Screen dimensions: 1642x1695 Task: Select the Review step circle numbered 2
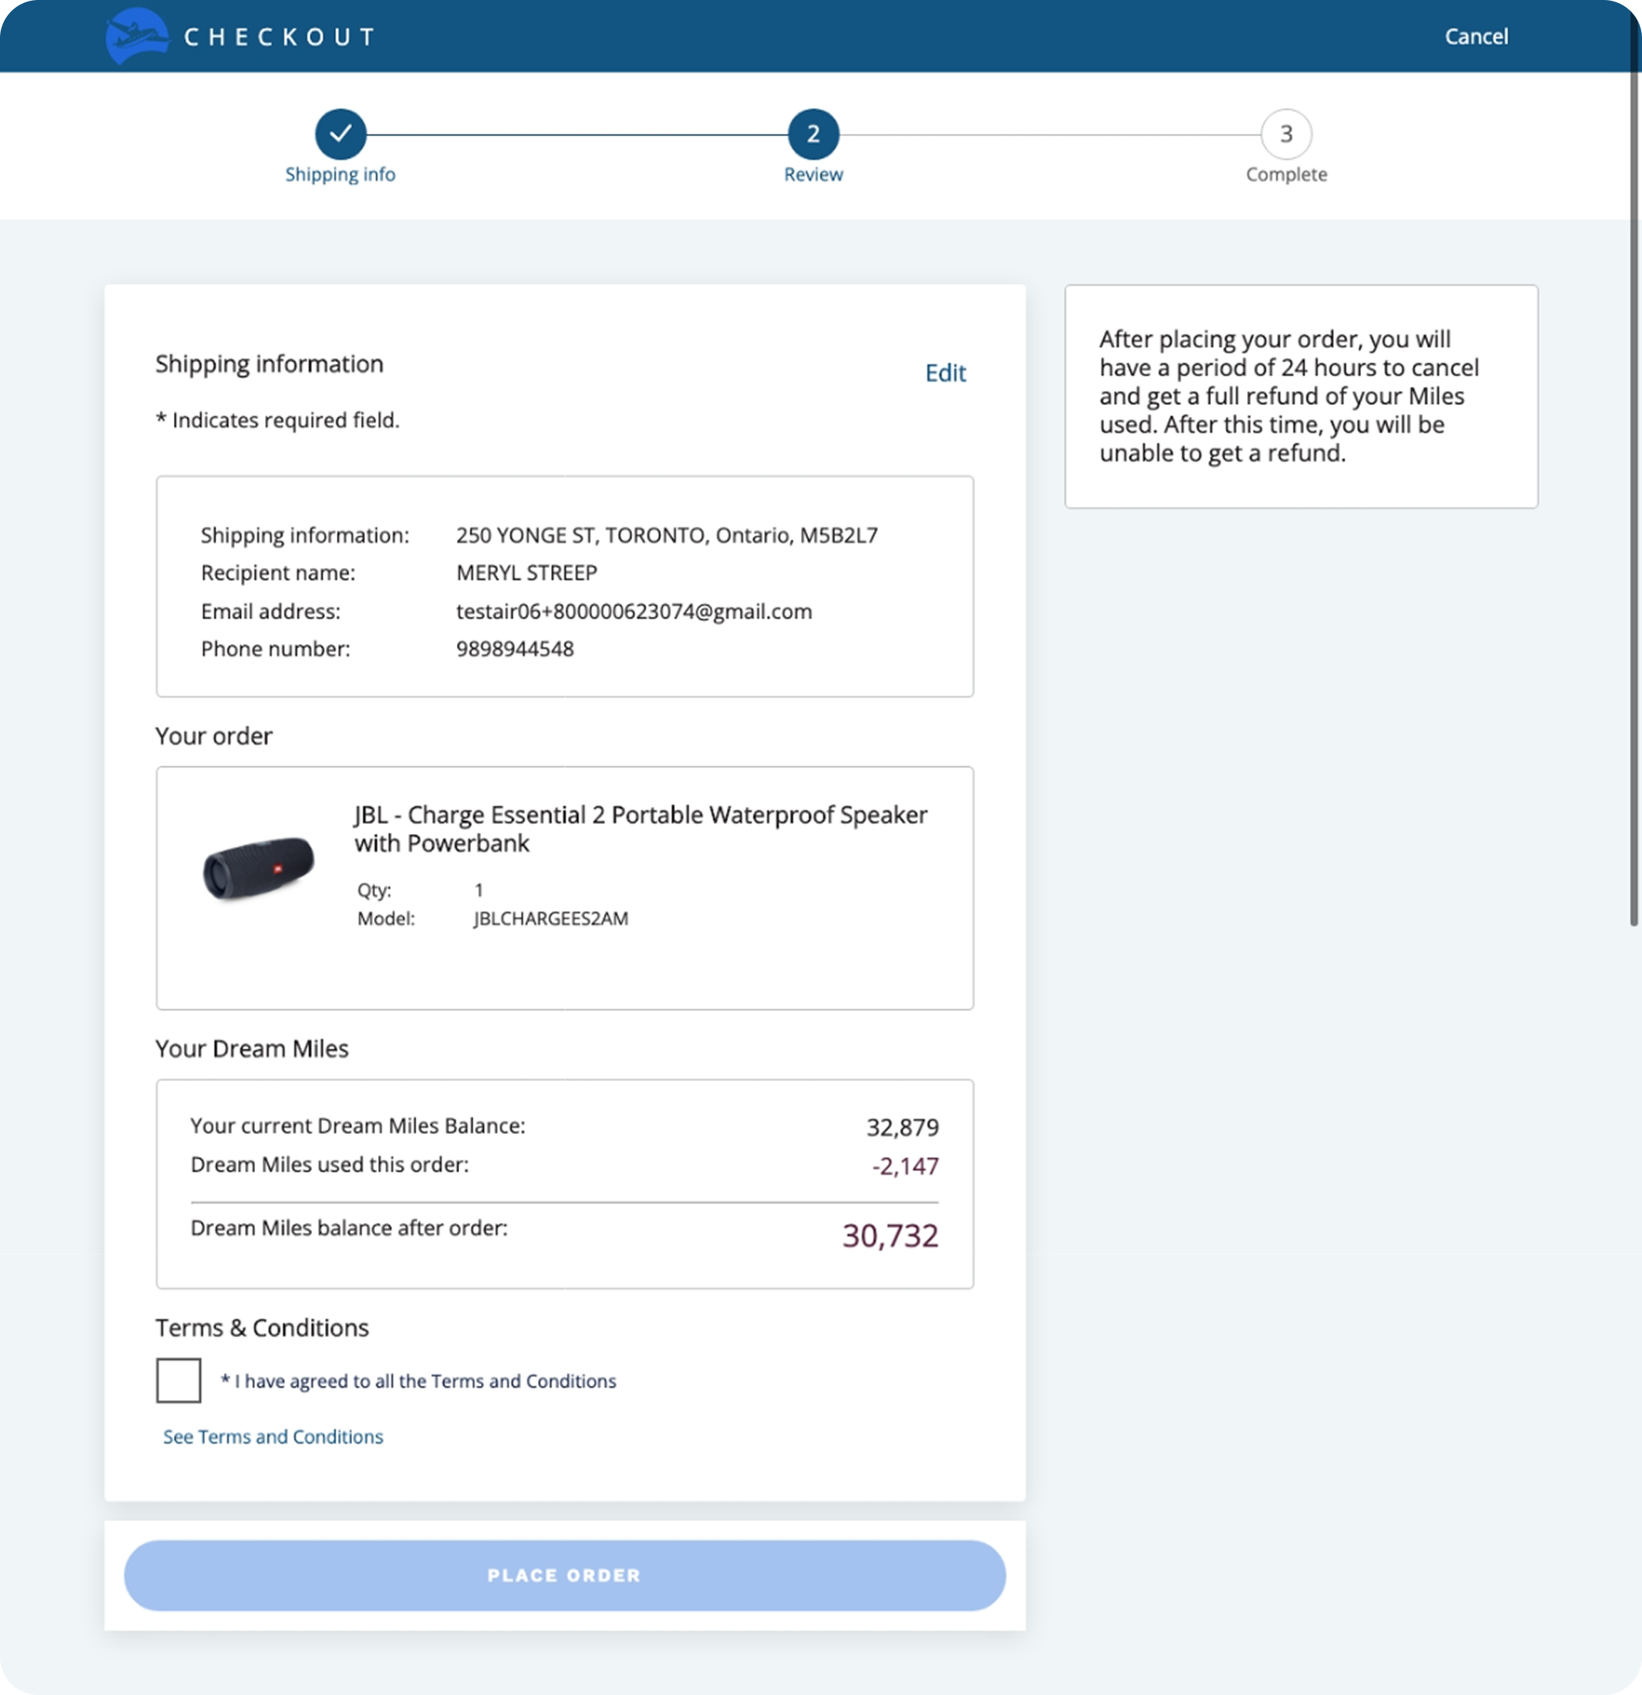812,135
